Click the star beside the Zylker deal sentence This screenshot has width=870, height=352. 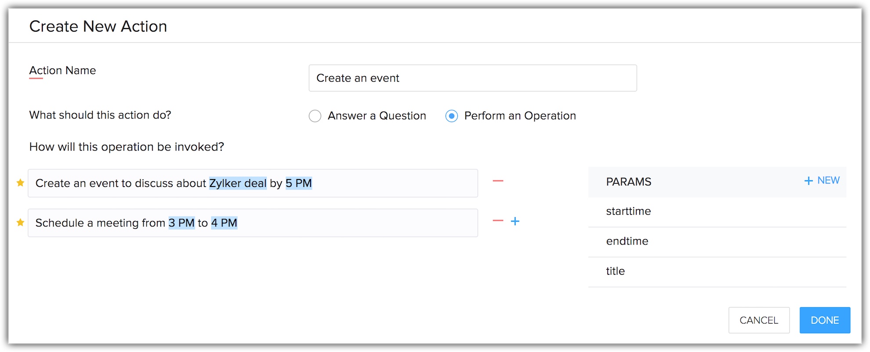(x=20, y=183)
